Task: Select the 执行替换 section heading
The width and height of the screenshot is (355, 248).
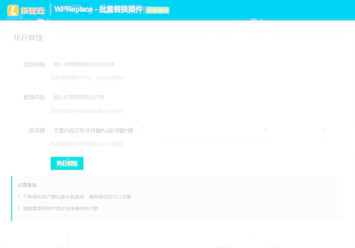Action: (x=28, y=38)
